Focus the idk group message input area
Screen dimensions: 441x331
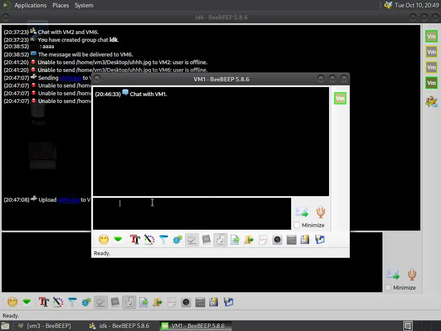[x=192, y=262]
